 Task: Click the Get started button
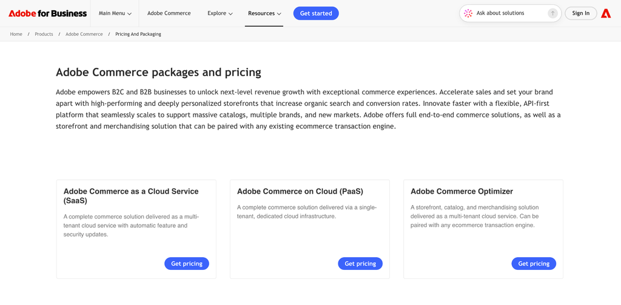click(316, 13)
